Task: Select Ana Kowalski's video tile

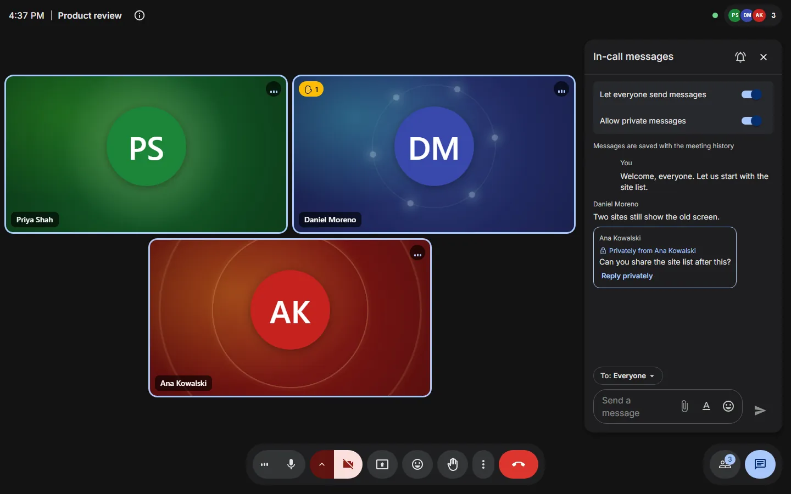Action: pos(290,318)
